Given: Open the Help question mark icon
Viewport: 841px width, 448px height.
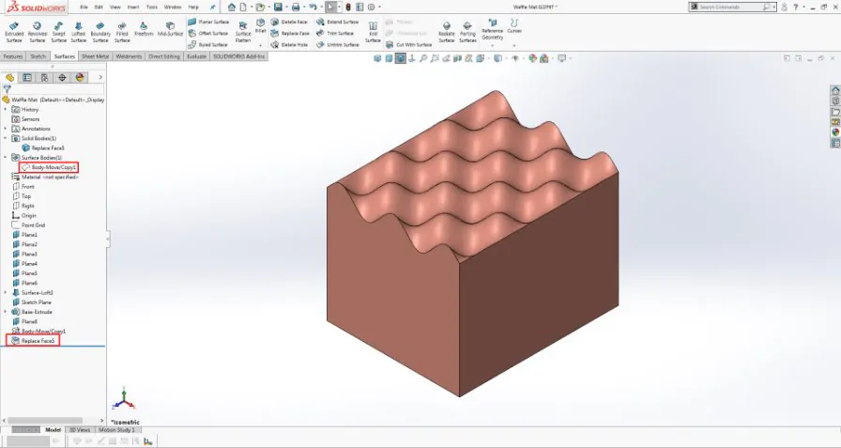Looking at the screenshot, I should [x=795, y=7].
